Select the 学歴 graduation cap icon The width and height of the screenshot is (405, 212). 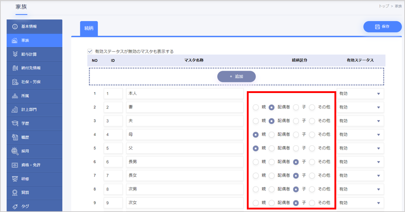click(x=15, y=123)
